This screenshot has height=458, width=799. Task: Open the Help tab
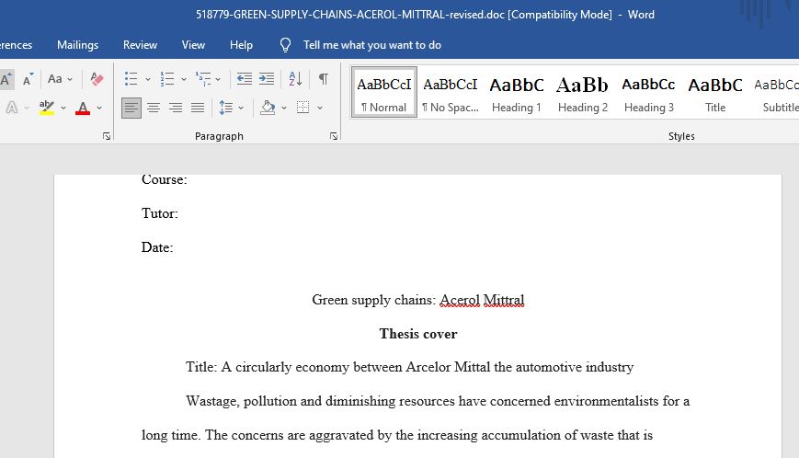241,45
